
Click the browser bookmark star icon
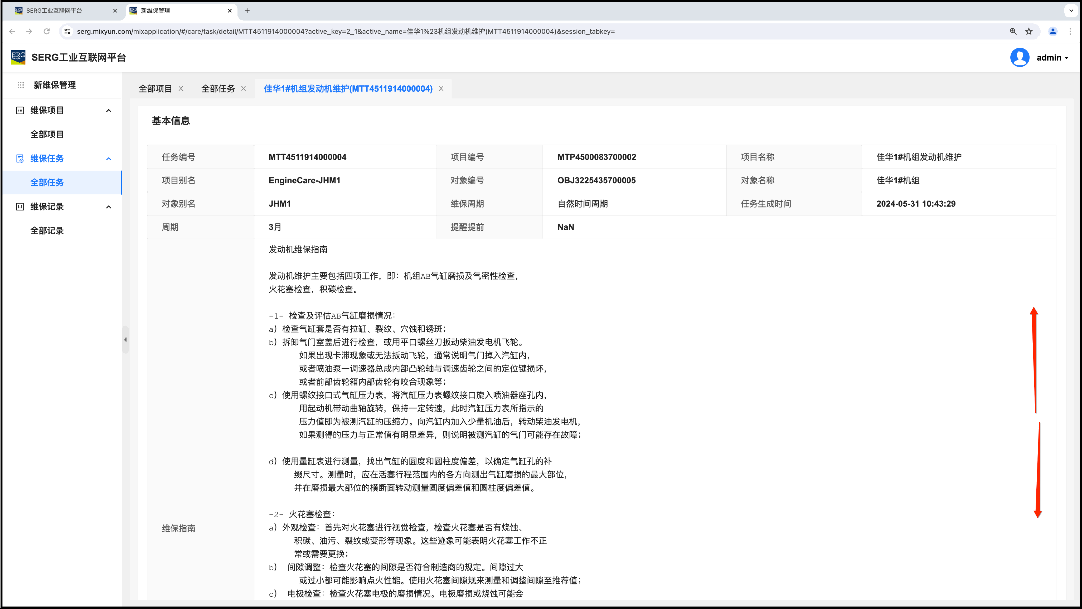click(1029, 32)
